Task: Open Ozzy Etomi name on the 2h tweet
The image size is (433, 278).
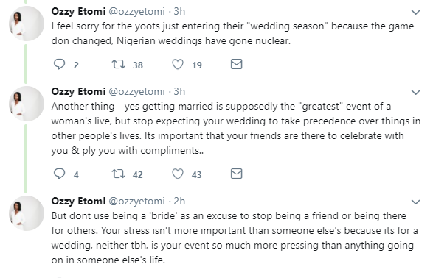Action: [78, 202]
